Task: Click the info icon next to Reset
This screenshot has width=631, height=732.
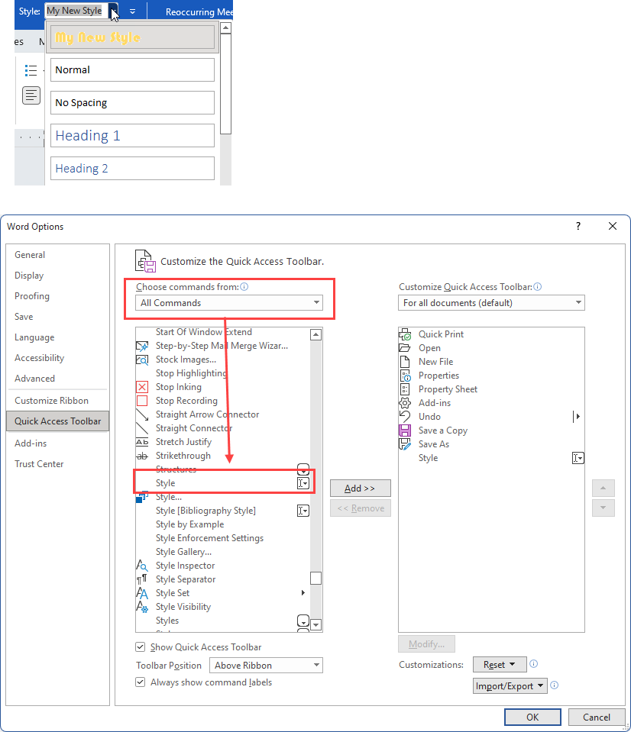Action: click(534, 663)
